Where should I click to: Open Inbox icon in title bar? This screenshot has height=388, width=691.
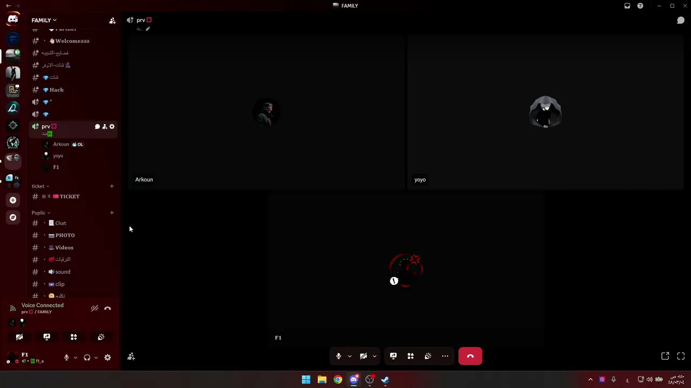627,6
